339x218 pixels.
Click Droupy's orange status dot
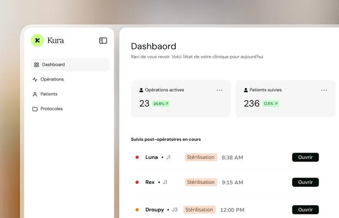coord(137,210)
